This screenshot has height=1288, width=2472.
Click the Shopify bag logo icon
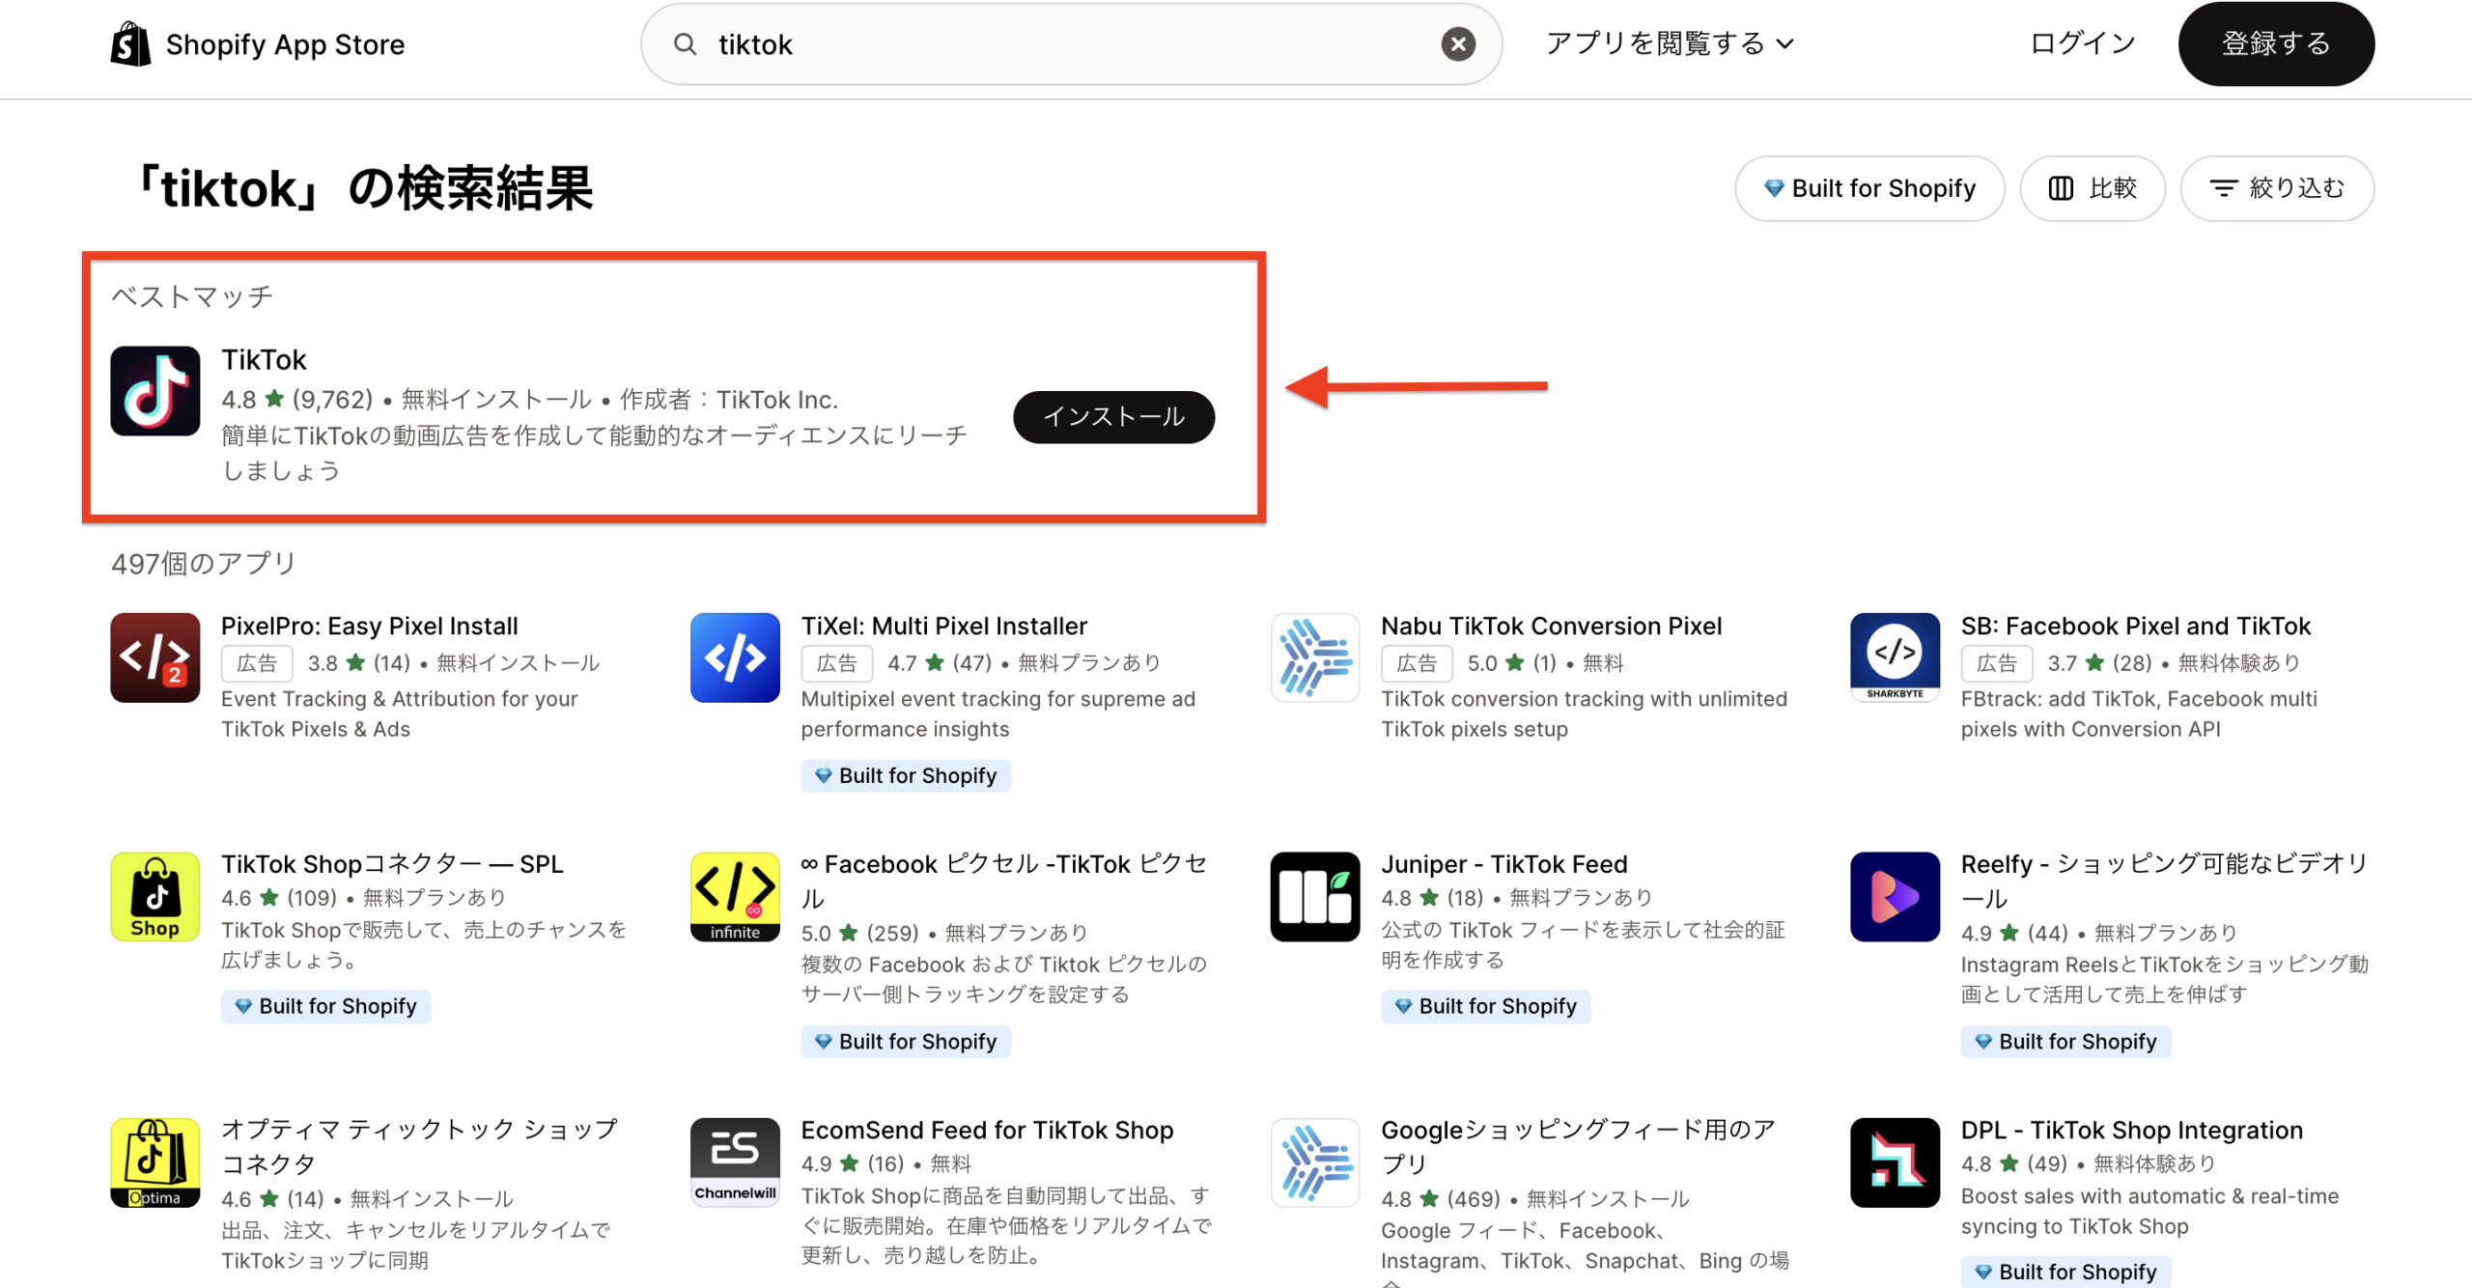pyautogui.click(x=130, y=44)
